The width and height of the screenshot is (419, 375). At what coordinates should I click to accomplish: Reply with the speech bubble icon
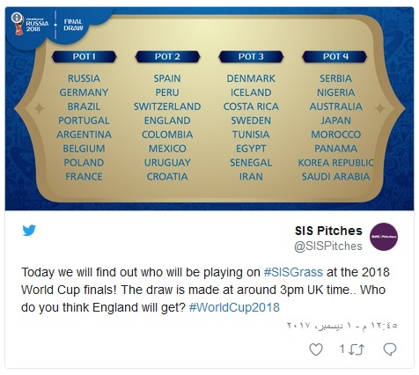(390, 349)
